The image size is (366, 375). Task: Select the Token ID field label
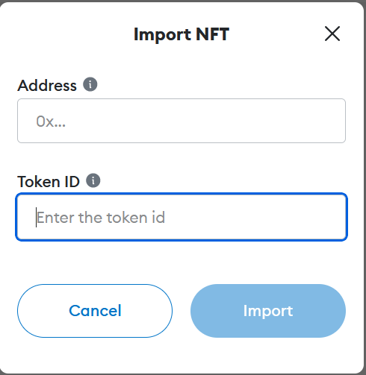(x=49, y=182)
